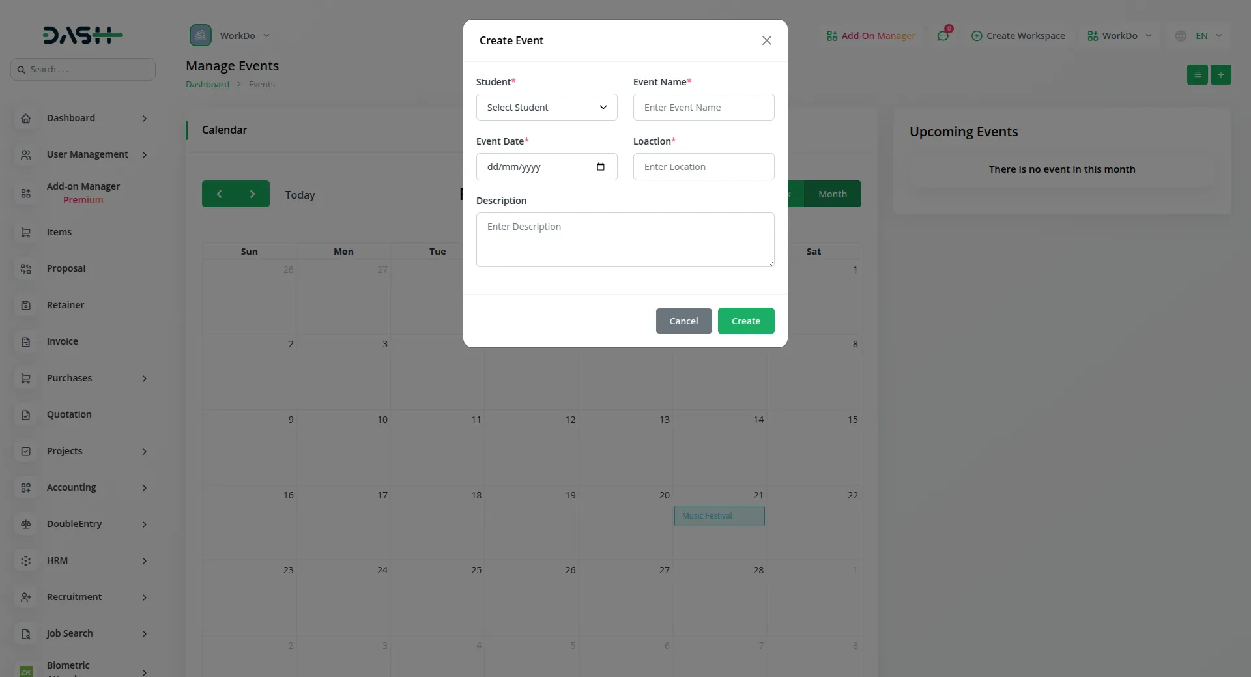This screenshot has width=1251, height=677.
Task: Go to previous month arrow
Action: [x=219, y=194]
